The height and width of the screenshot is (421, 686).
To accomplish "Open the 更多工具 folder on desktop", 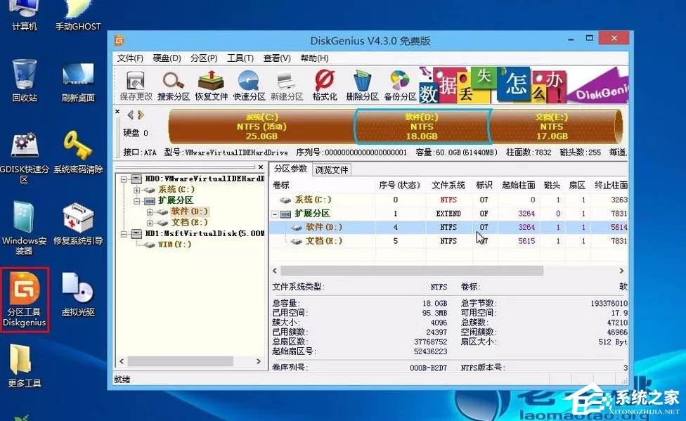I will [x=25, y=366].
